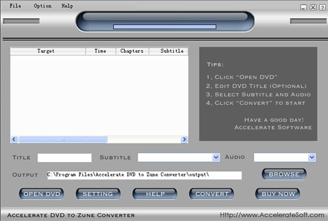Open the Help menu
328x221 pixels.
point(67,6)
